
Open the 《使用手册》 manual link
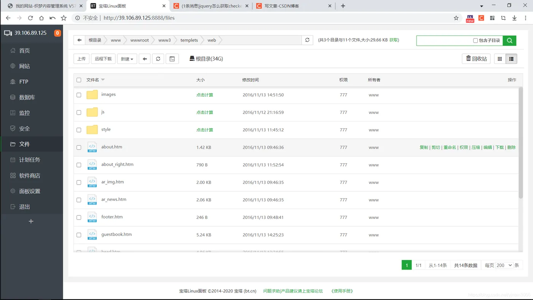[342, 291]
